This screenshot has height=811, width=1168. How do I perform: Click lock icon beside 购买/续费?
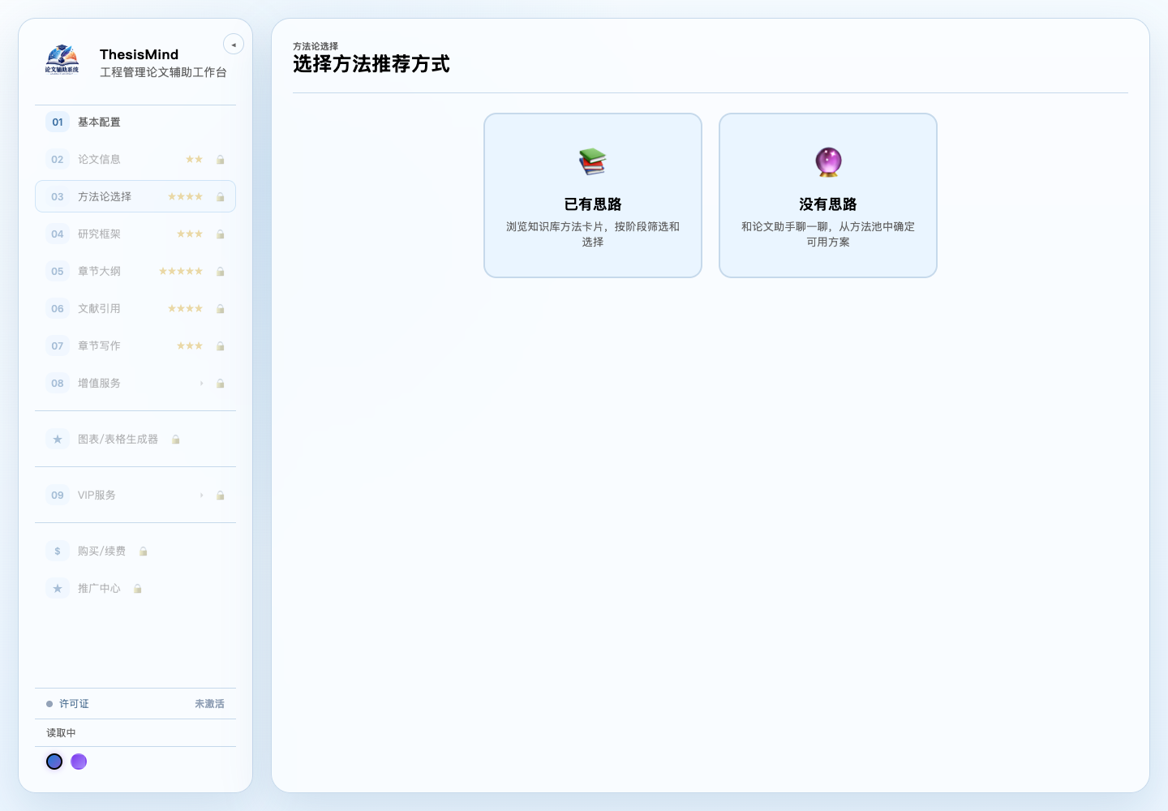143,551
